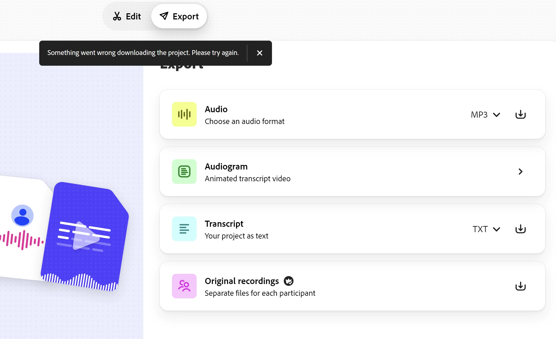Dismiss the download error notification
This screenshot has height=339, width=556.
[259, 53]
